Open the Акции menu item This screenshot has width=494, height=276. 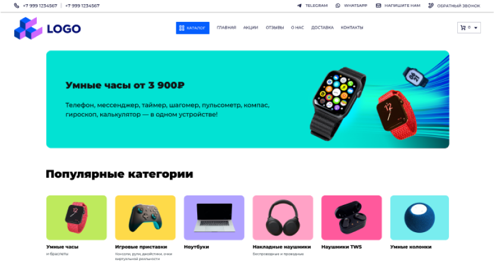(x=251, y=28)
